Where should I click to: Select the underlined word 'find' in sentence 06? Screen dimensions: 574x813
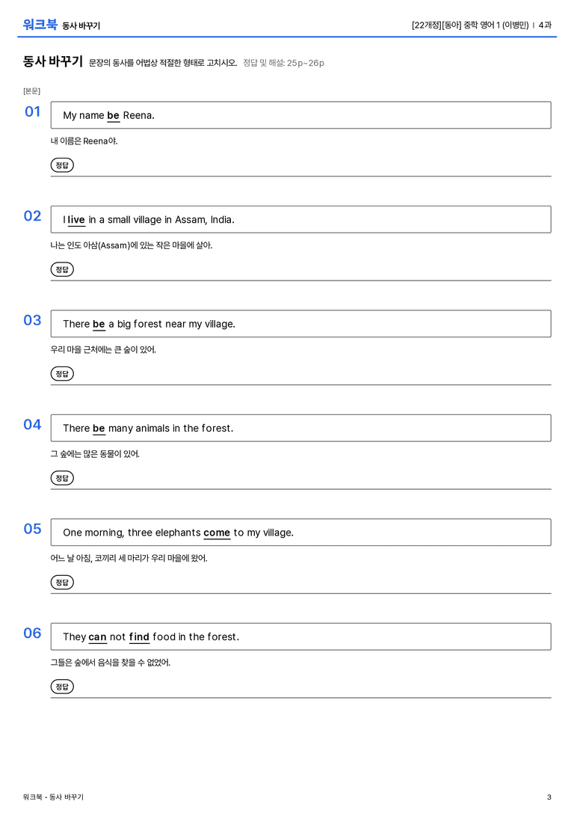139,636
